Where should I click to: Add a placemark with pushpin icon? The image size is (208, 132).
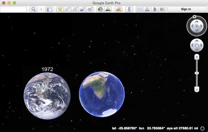(x=60, y=9)
